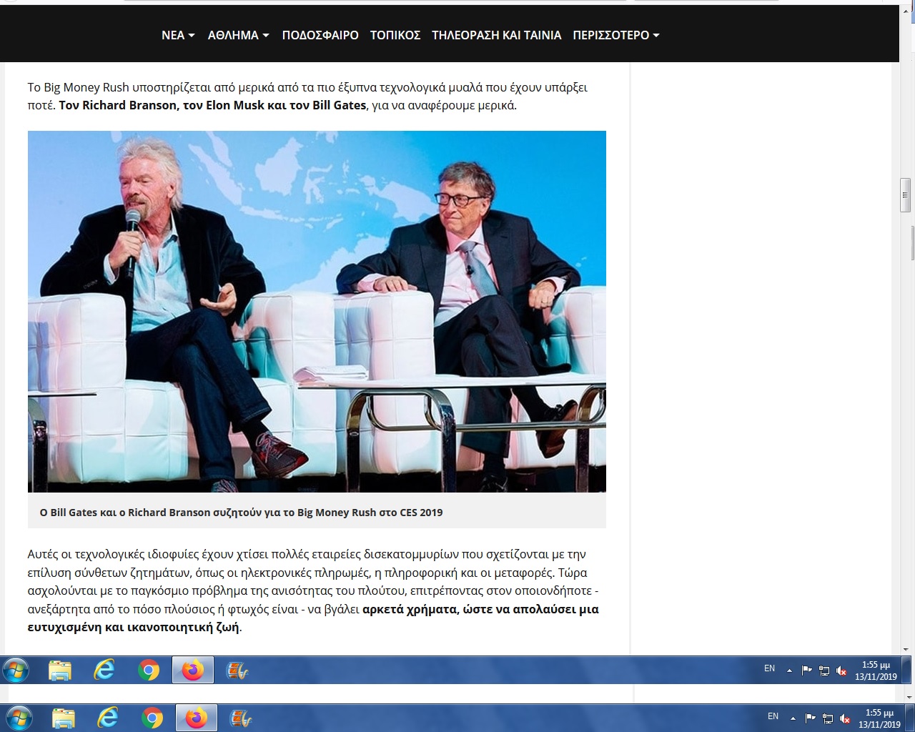Click bold text 'Τον Richard Branson, τον Elon Musk'
The image size is (915, 732).
pyautogui.click(x=162, y=105)
